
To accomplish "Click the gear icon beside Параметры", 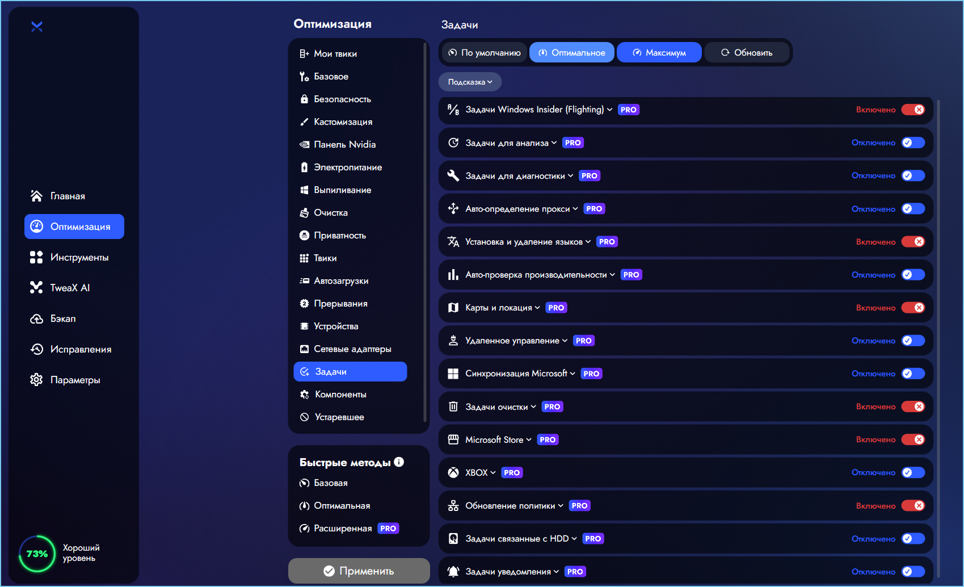I will [36, 380].
